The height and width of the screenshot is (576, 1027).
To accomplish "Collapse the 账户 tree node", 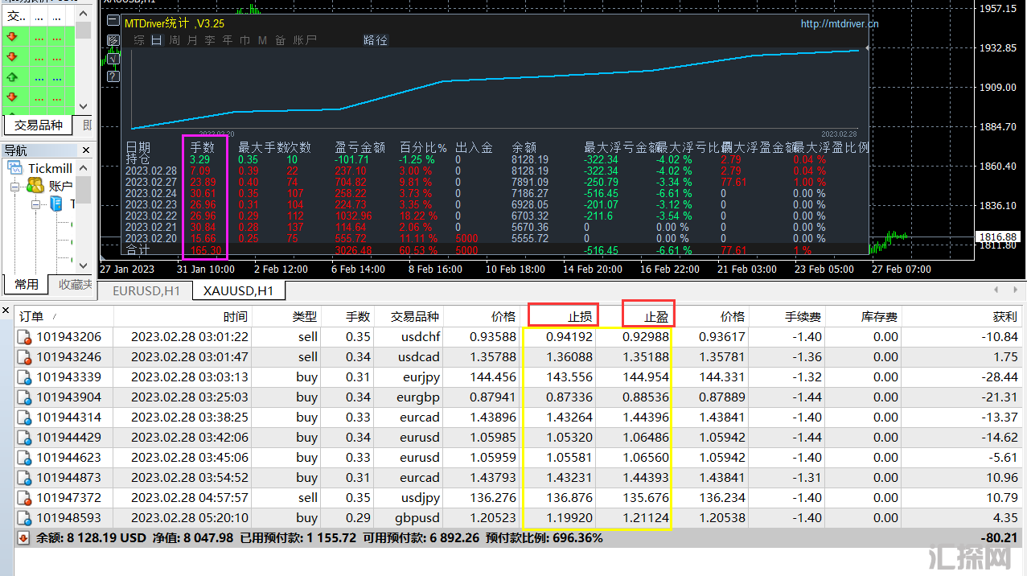I will pyautogui.click(x=14, y=187).
